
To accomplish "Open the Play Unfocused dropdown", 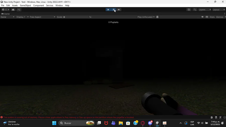I will [146, 17].
